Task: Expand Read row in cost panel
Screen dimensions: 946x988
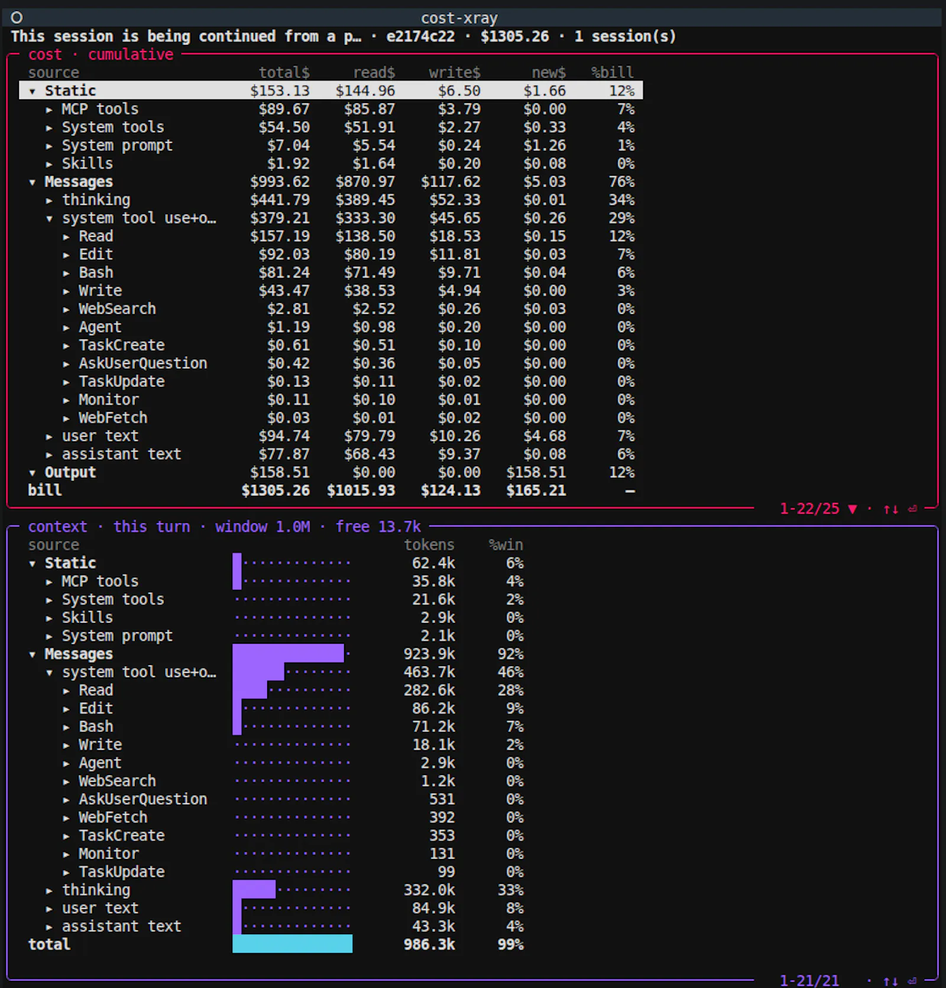Action: point(66,237)
